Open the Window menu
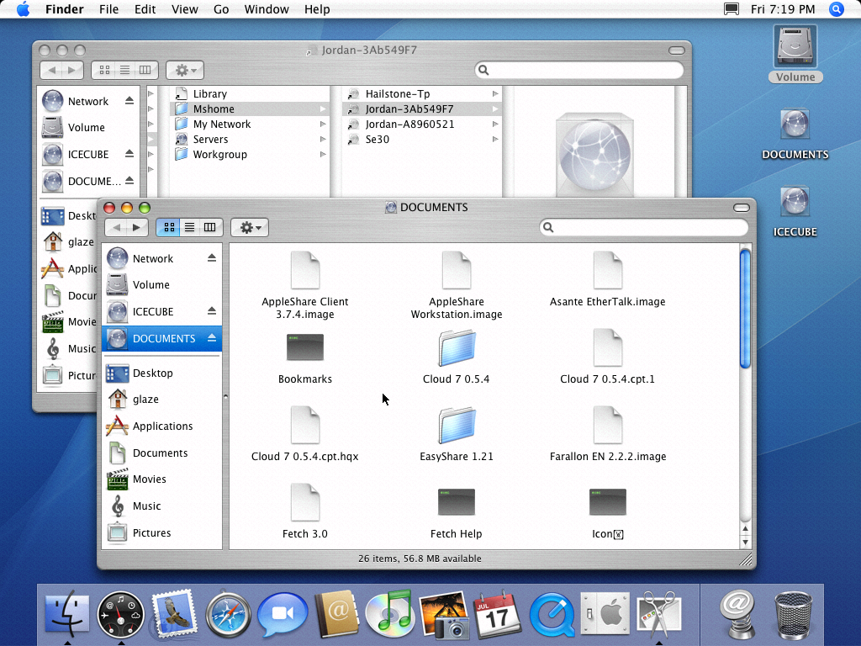This screenshot has width=861, height=646. 267,9
